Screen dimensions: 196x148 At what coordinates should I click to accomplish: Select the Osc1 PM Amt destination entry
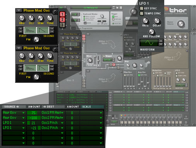[x=51, y=113]
